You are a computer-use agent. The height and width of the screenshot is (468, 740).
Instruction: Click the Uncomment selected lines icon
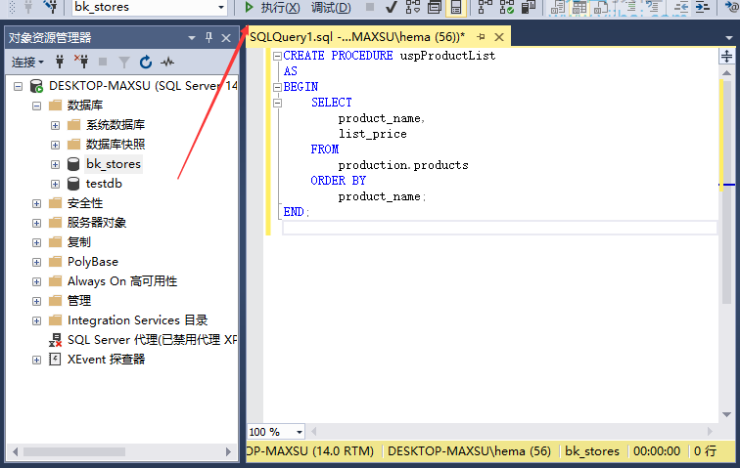(653, 7)
